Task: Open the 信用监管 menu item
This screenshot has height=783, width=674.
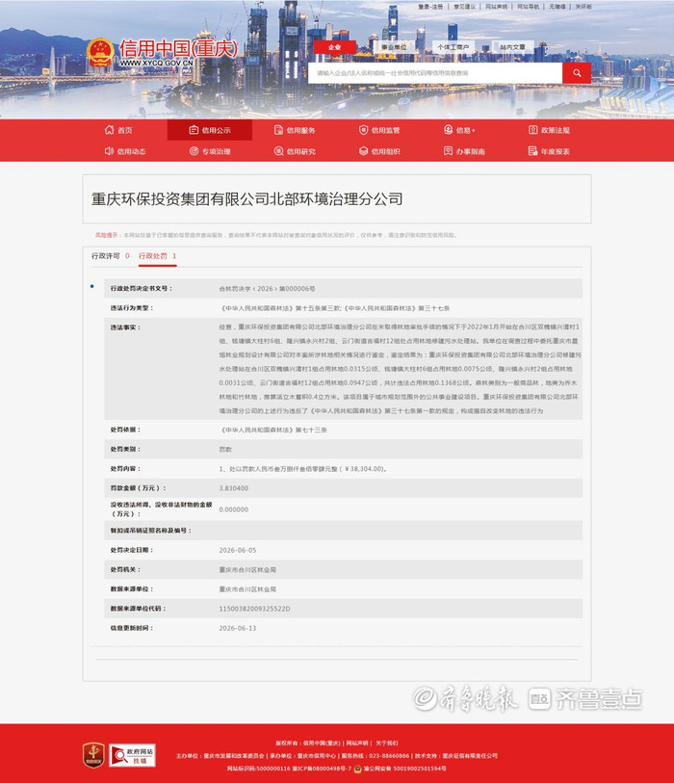Action: 386,130
